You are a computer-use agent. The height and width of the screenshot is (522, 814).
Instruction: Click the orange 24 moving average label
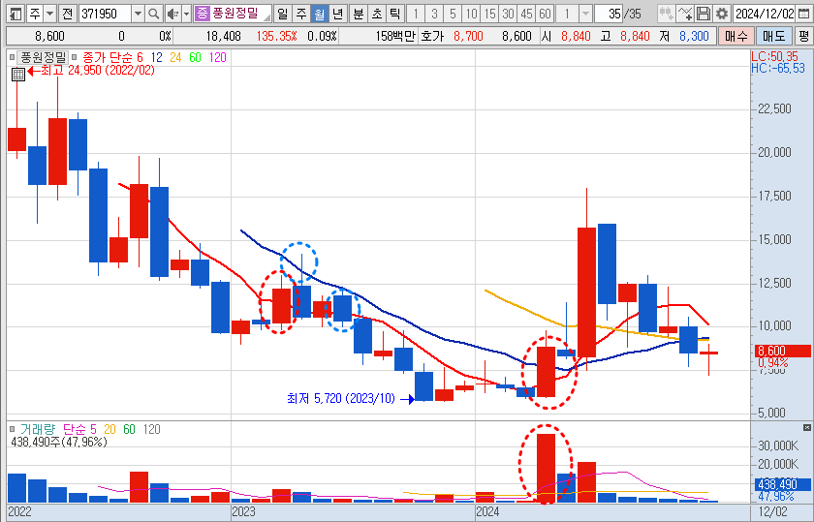pyautogui.click(x=175, y=57)
